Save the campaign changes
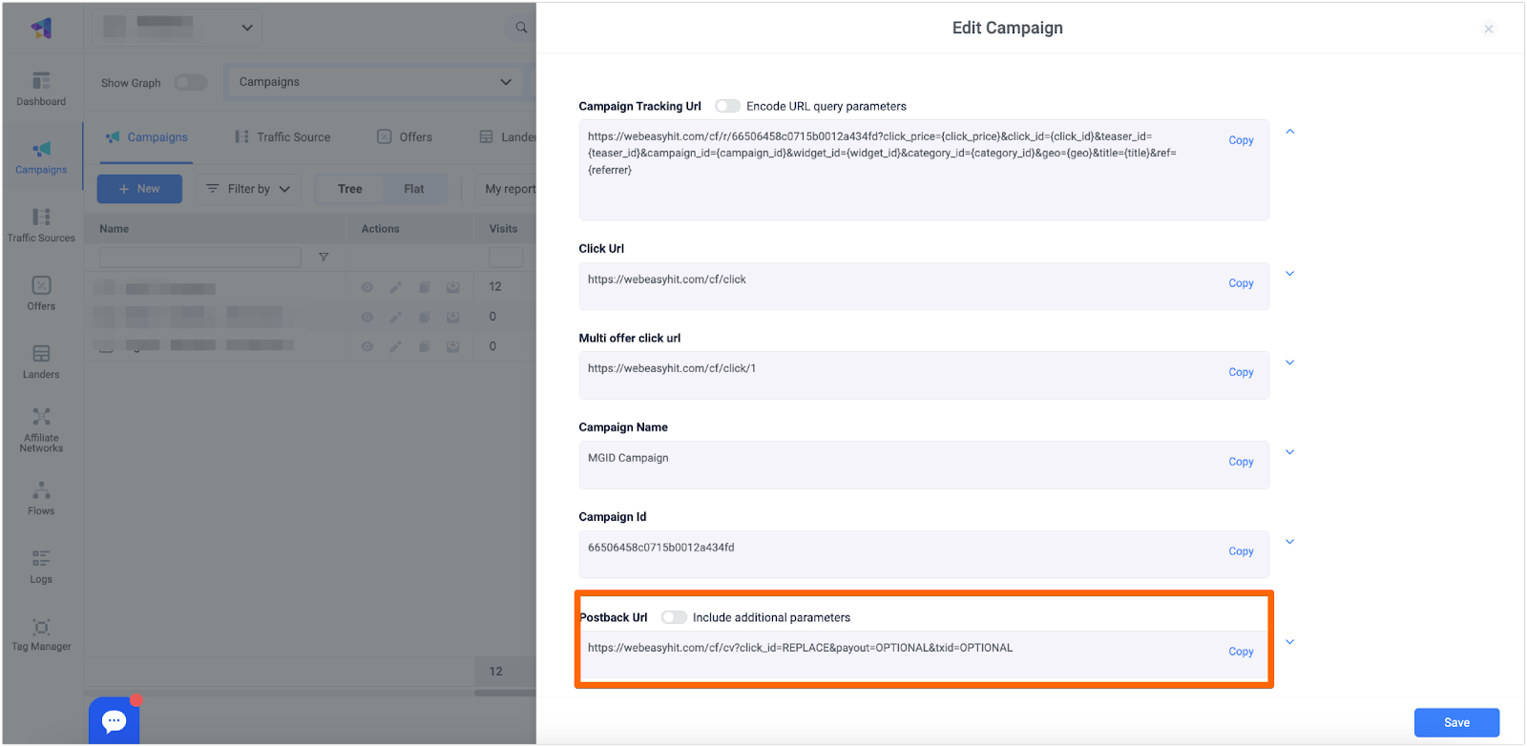1527x747 pixels. [x=1455, y=722]
